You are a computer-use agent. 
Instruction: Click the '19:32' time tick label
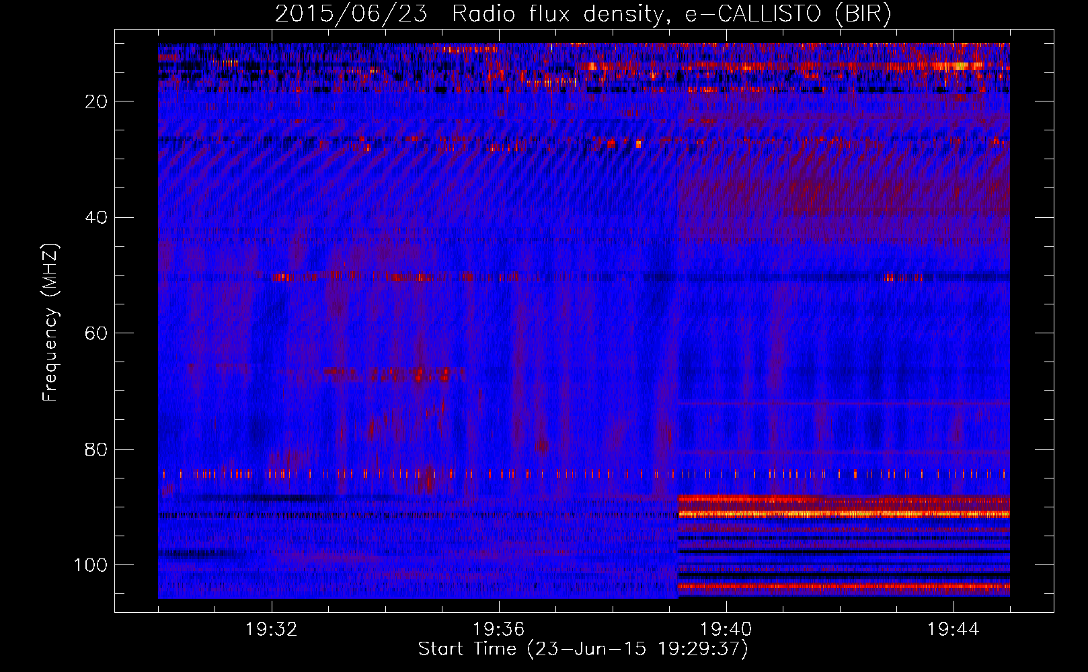pos(272,630)
